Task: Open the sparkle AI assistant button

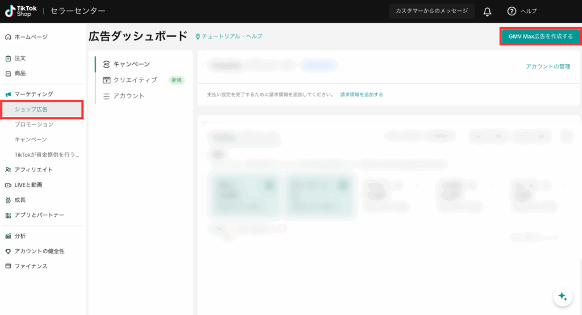Action: (x=562, y=296)
